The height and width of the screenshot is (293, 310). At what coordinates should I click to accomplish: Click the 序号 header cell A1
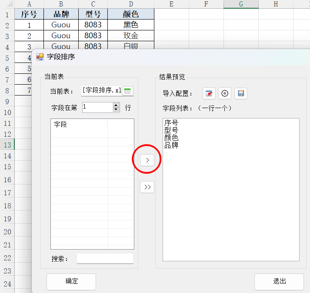[29, 14]
